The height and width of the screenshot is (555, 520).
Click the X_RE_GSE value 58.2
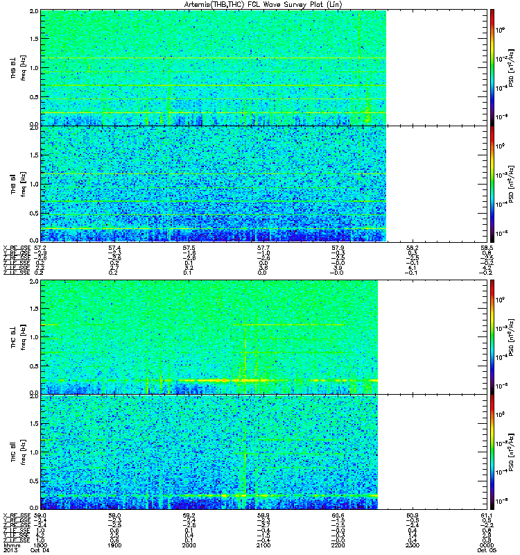click(x=412, y=248)
